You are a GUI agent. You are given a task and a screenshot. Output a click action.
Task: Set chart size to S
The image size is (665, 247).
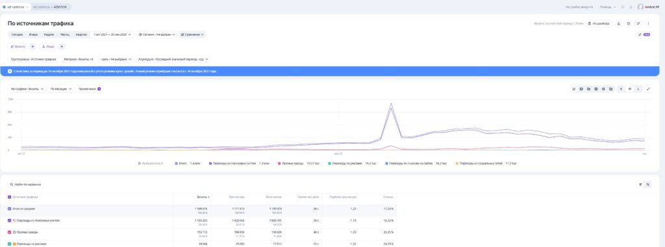[x=621, y=89]
